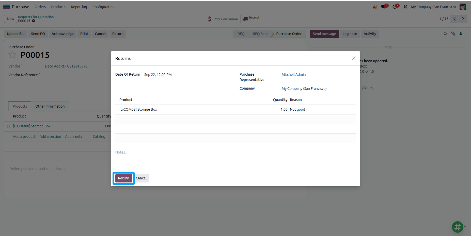The height and width of the screenshot is (236, 471).
Task: Toggle the favorite star beside P00015
Action: (12, 55)
